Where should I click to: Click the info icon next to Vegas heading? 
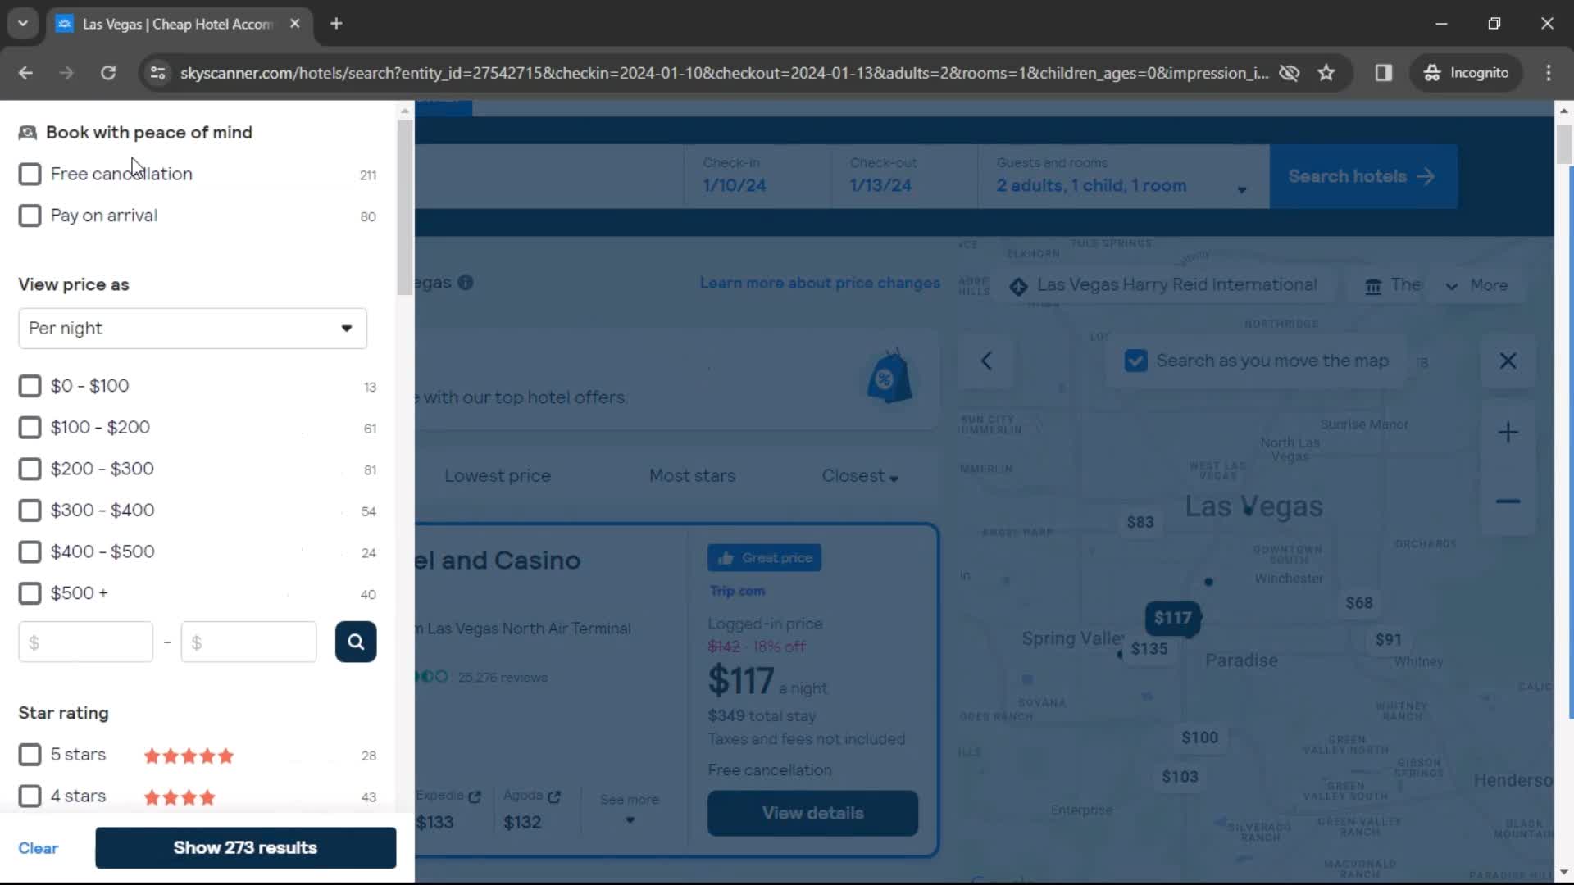[x=466, y=283]
